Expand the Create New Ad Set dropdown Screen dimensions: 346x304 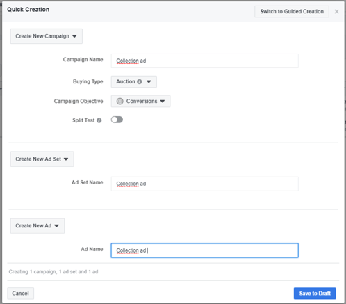click(42, 159)
